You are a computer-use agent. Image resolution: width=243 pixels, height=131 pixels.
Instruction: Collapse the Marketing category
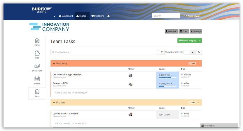54,63
